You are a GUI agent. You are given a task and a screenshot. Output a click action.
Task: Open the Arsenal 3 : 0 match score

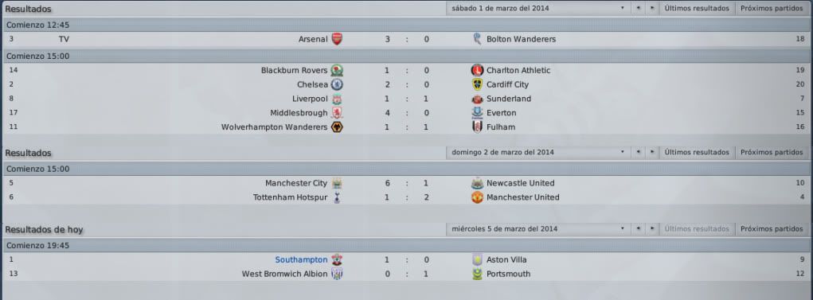(x=407, y=39)
